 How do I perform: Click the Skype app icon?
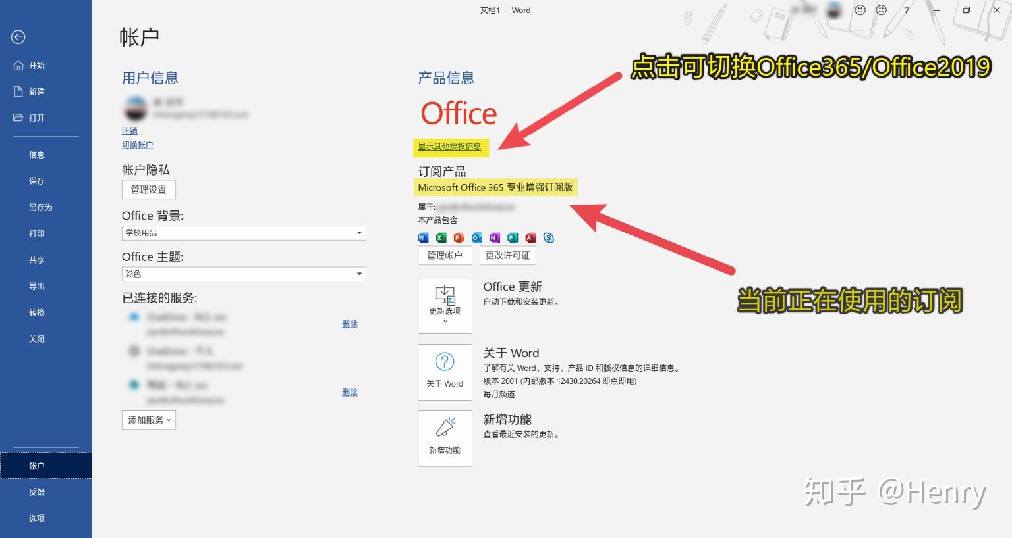(x=548, y=238)
